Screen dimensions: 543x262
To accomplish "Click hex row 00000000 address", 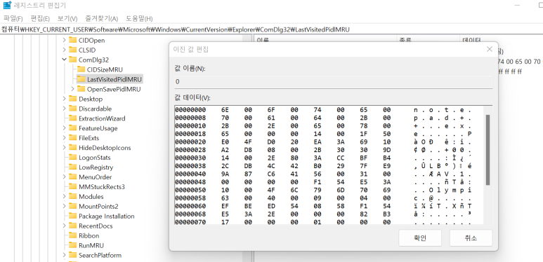I will coord(190,110).
